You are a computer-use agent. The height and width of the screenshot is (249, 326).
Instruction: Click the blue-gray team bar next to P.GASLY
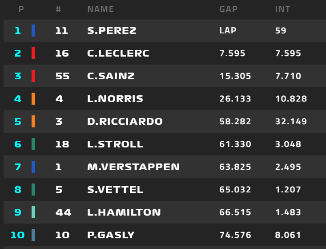click(33, 235)
